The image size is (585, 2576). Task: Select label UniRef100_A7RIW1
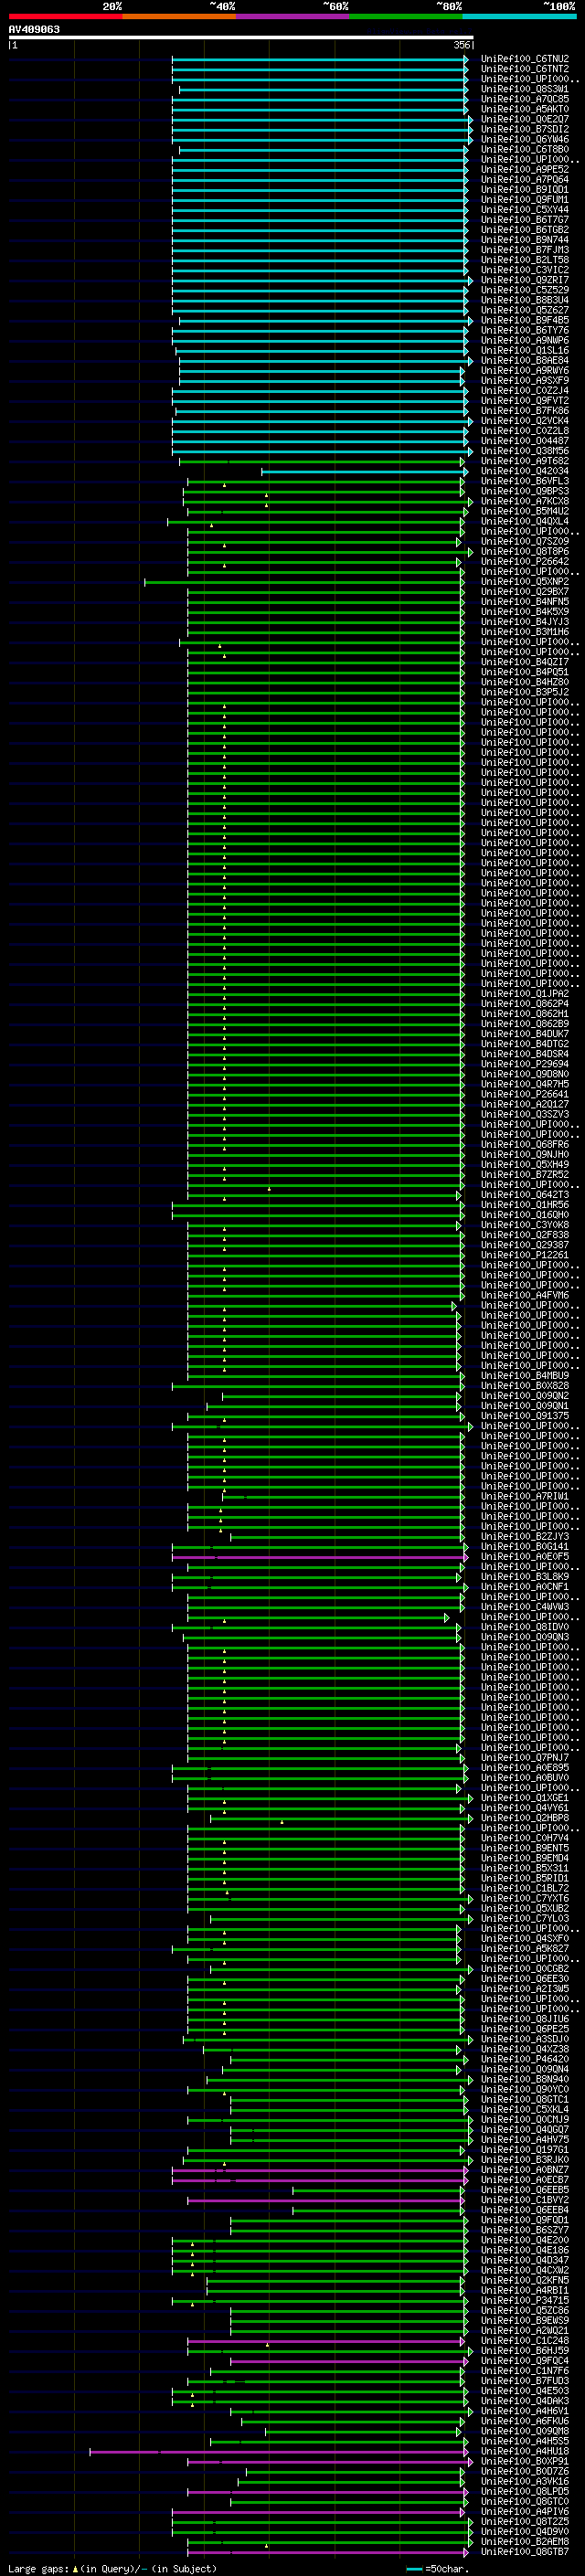(x=524, y=1496)
